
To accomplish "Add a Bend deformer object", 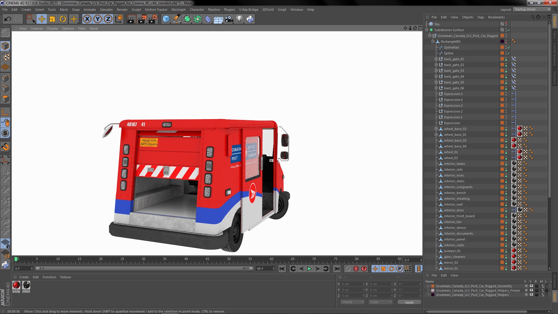I will pos(208,19).
